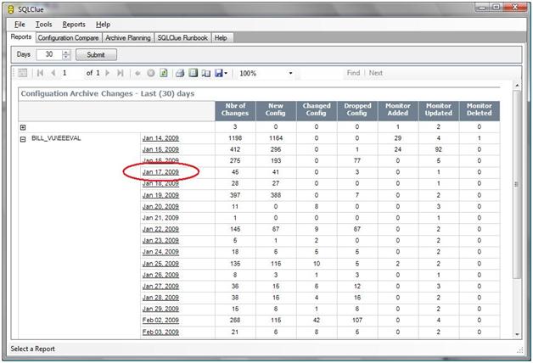This screenshot has height=363, width=533.
Task: Open the Jan 17, 2009 link
Action: pyautogui.click(x=160, y=172)
